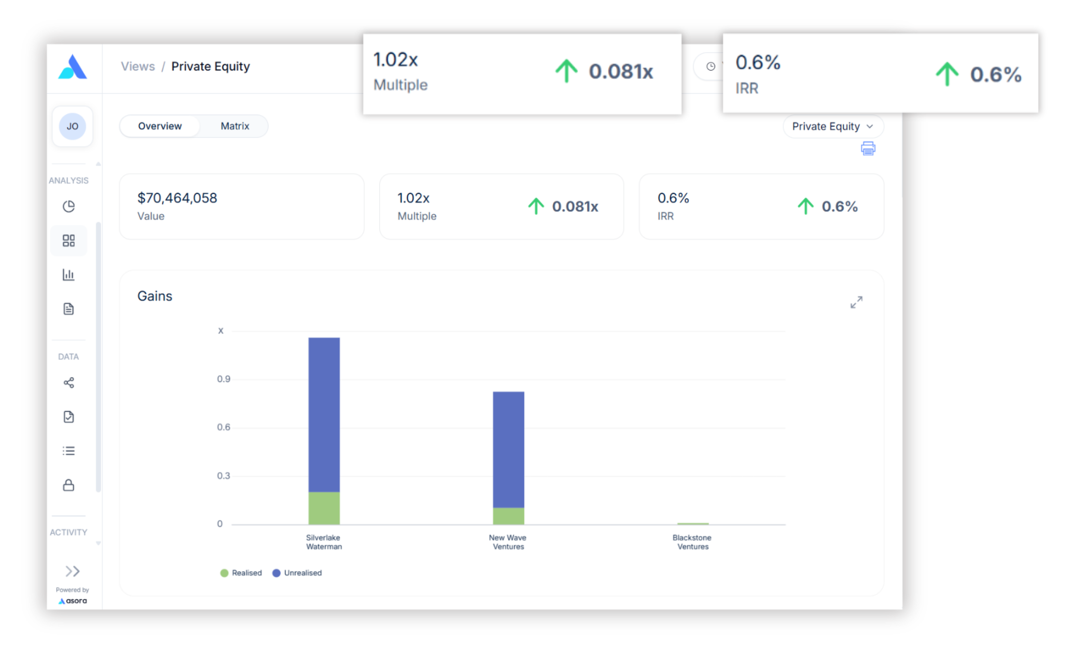Open the document report icon in sidebar
1084x650 pixels.
coord(69,309)
